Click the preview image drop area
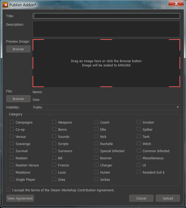186x208 pixels. coord(106,63)
